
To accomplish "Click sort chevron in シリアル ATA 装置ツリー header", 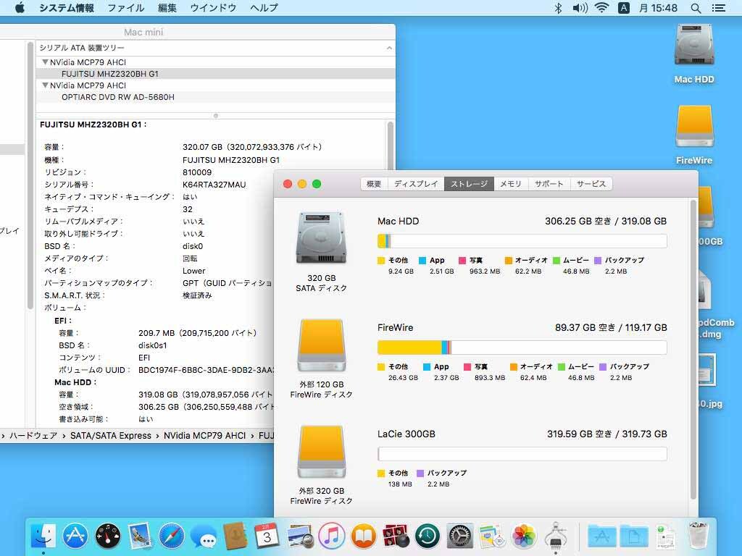I will [x=389, y=48].
